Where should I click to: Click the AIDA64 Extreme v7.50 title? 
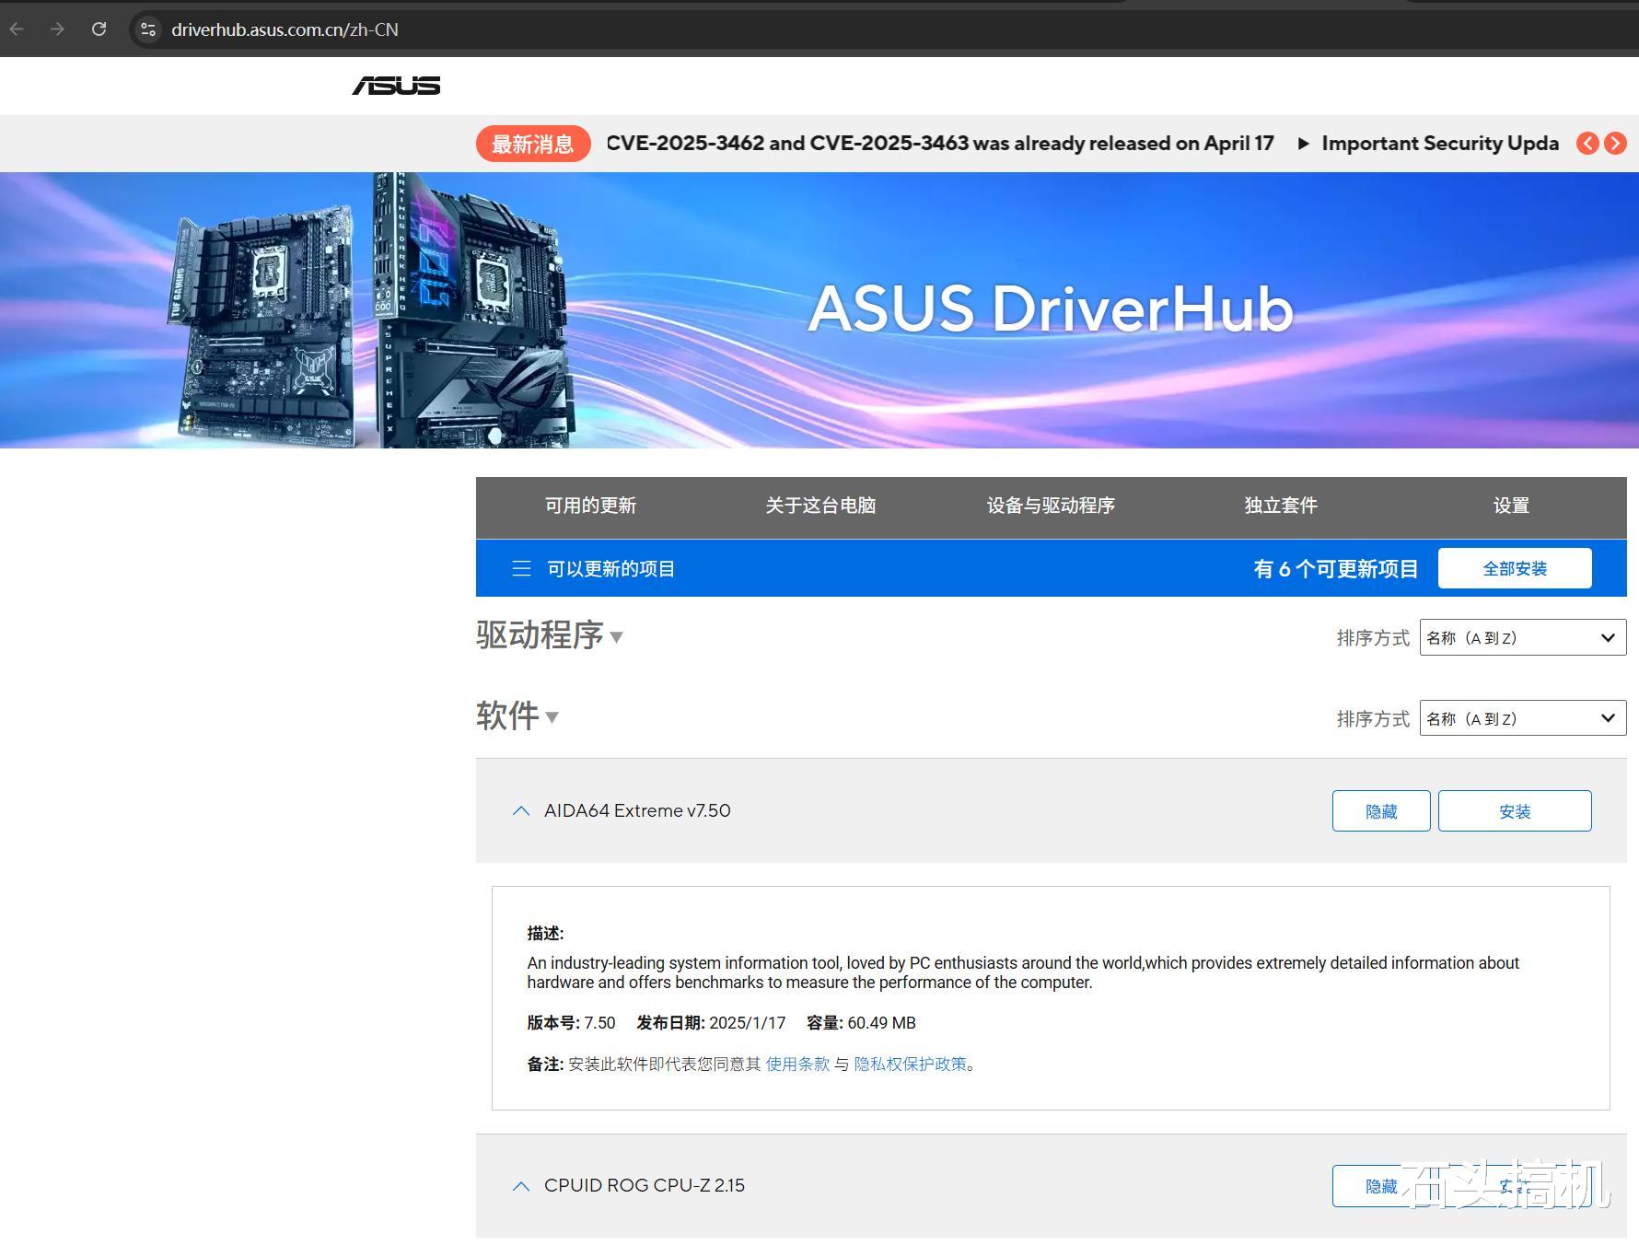[637, 811]
